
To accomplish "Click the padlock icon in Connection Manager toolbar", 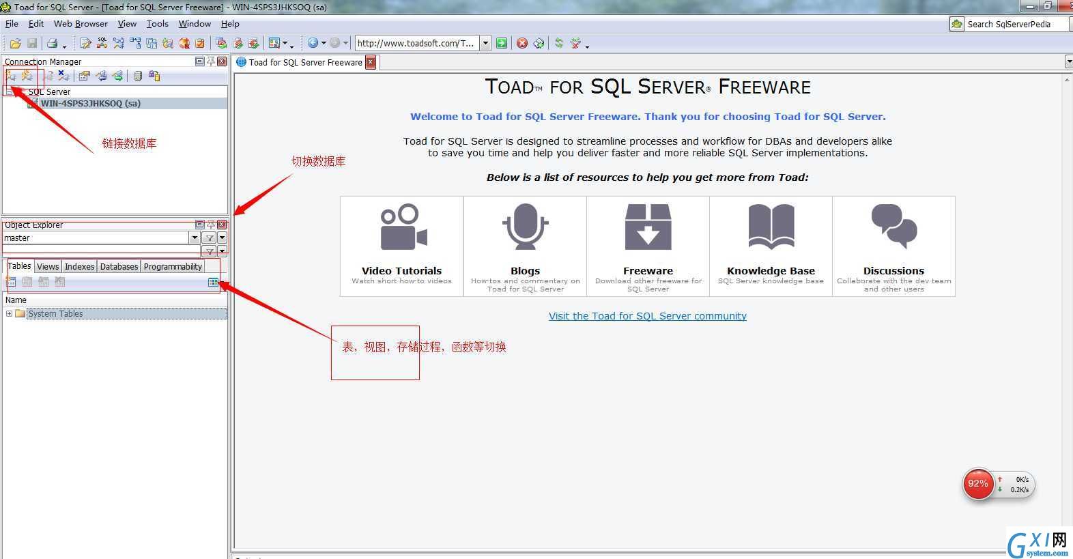I will coord(154,76).
